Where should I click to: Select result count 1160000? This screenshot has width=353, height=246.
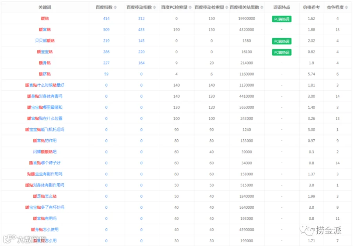coord(247,74)
